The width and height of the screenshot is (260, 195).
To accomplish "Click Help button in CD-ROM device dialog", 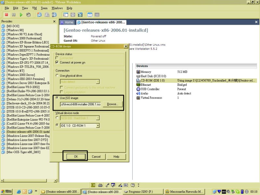I will click(116, 157).
